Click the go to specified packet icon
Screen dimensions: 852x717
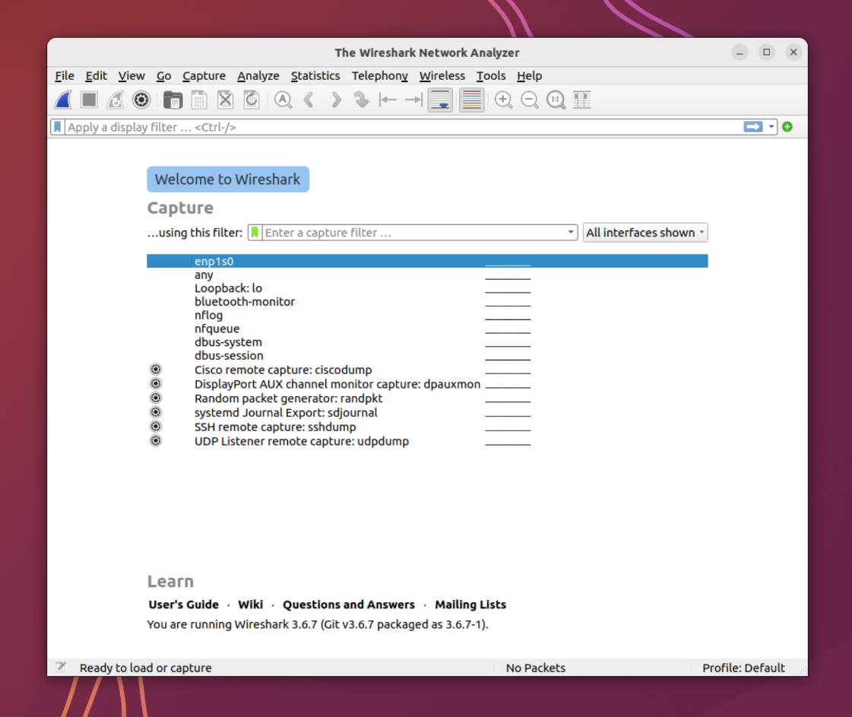[361, 100]
